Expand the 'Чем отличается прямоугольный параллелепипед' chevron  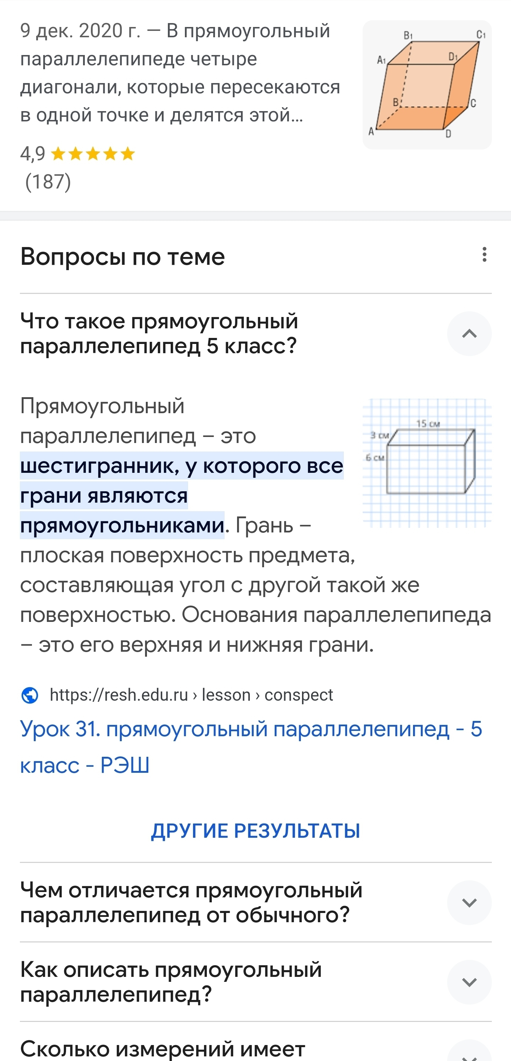tap(469, 902)
